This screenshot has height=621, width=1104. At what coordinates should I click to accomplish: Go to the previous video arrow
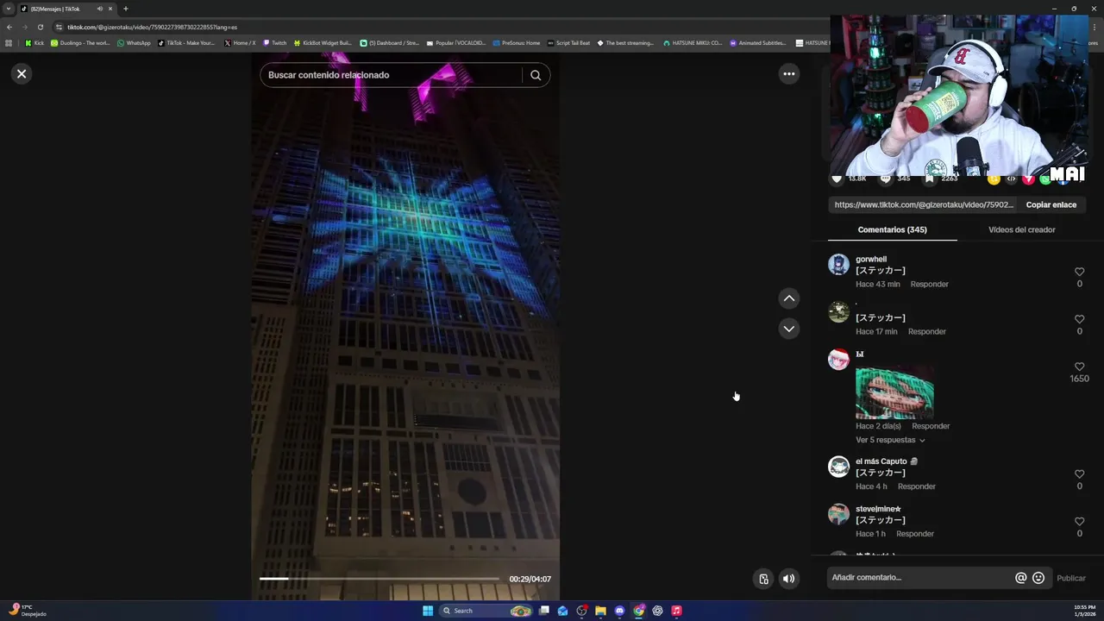[788, 298]
